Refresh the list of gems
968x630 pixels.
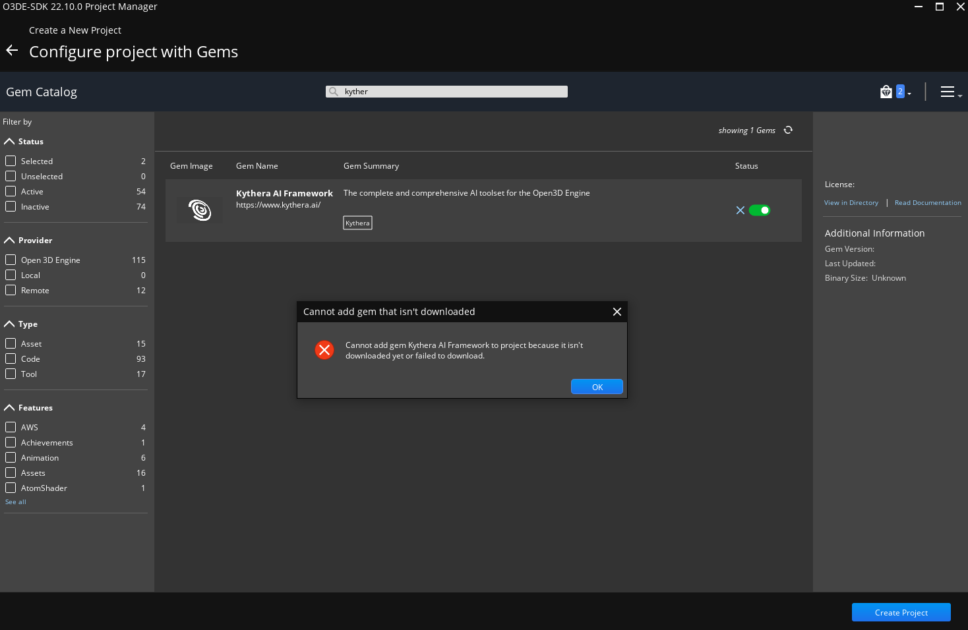(x=788, y=130)
